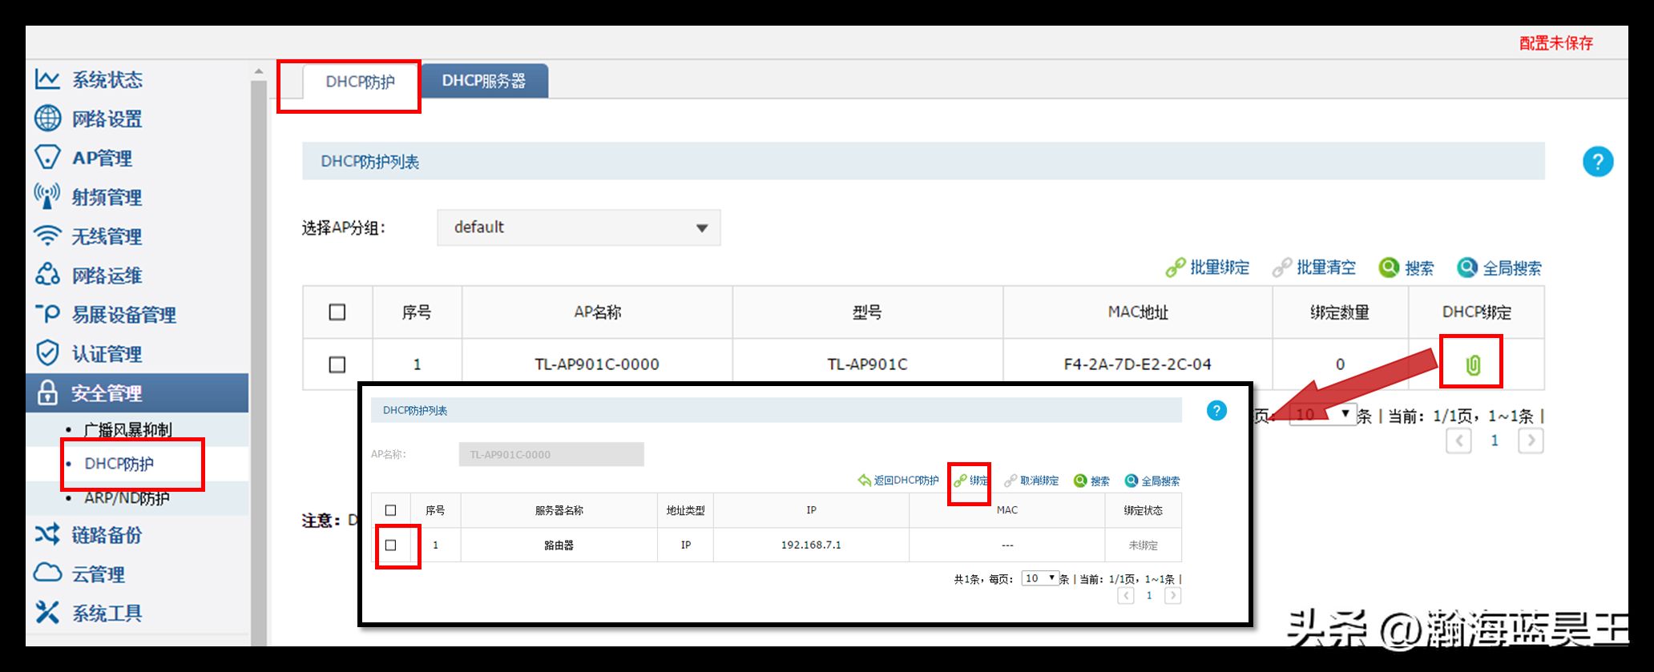The width and height of the screenshot is (1654, 672).
Task: Go to next page in main table pager
Action: click(x=1531, y=441)
